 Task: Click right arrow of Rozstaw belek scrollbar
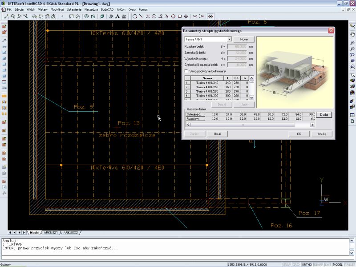312,125
